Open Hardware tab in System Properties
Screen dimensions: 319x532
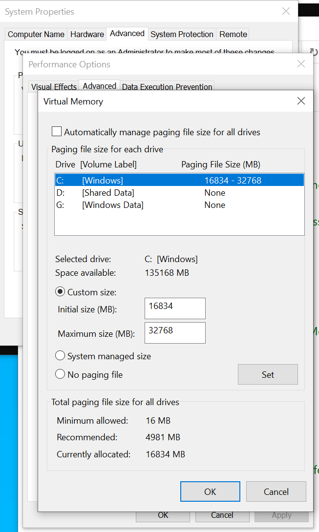[87, 34]
